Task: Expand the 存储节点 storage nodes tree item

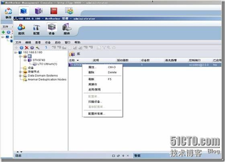Action: coord(20,72)
